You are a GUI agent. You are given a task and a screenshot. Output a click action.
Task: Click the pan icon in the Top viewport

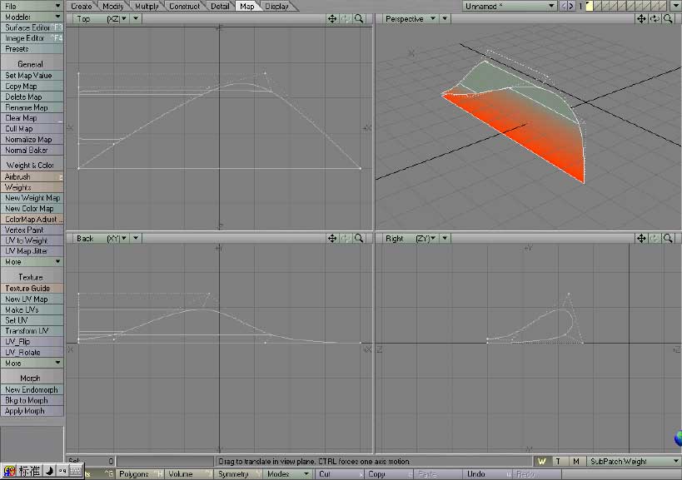(x=333, y=18)
